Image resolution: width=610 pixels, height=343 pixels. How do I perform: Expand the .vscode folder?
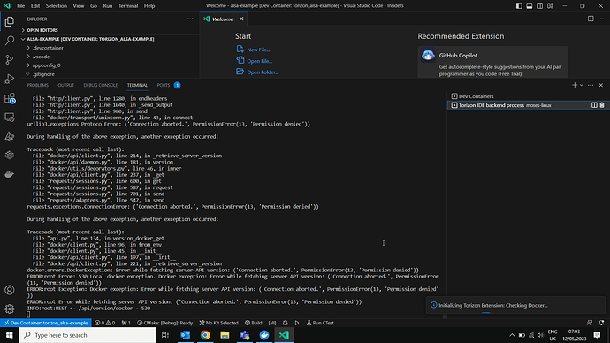pyautogui.click(x=110, y=57)
